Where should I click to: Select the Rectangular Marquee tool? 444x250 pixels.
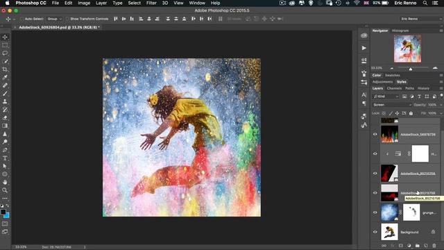pos(5,45)
